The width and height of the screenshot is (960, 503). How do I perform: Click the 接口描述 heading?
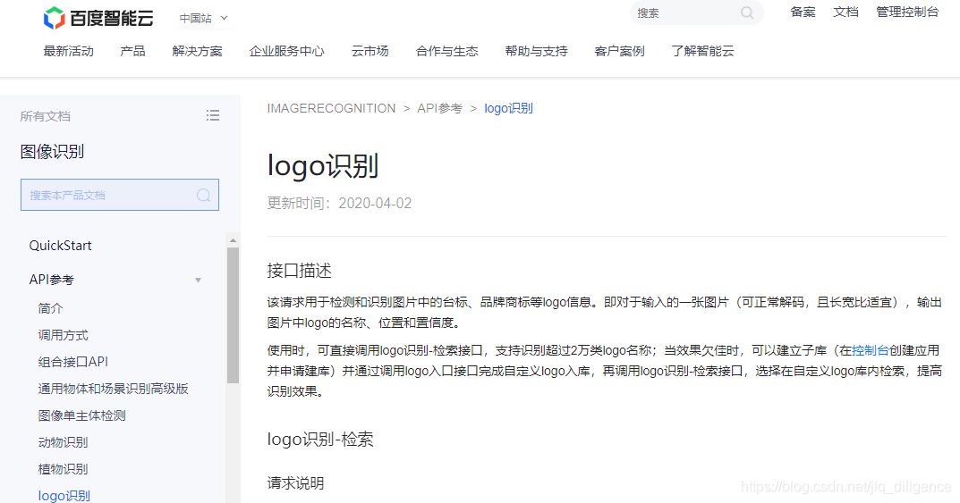coord(300,271)
